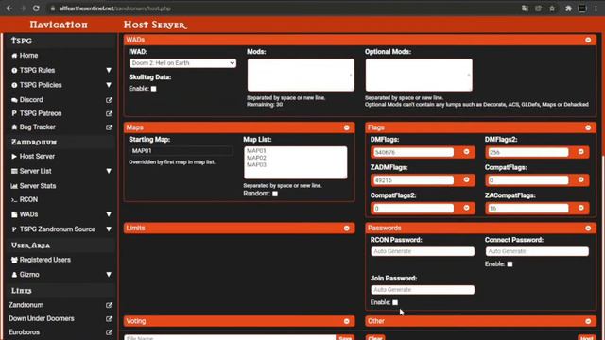Open the Euroboros external link icon
Viewport: 605px width, 340px height.
tap(110, 332)
